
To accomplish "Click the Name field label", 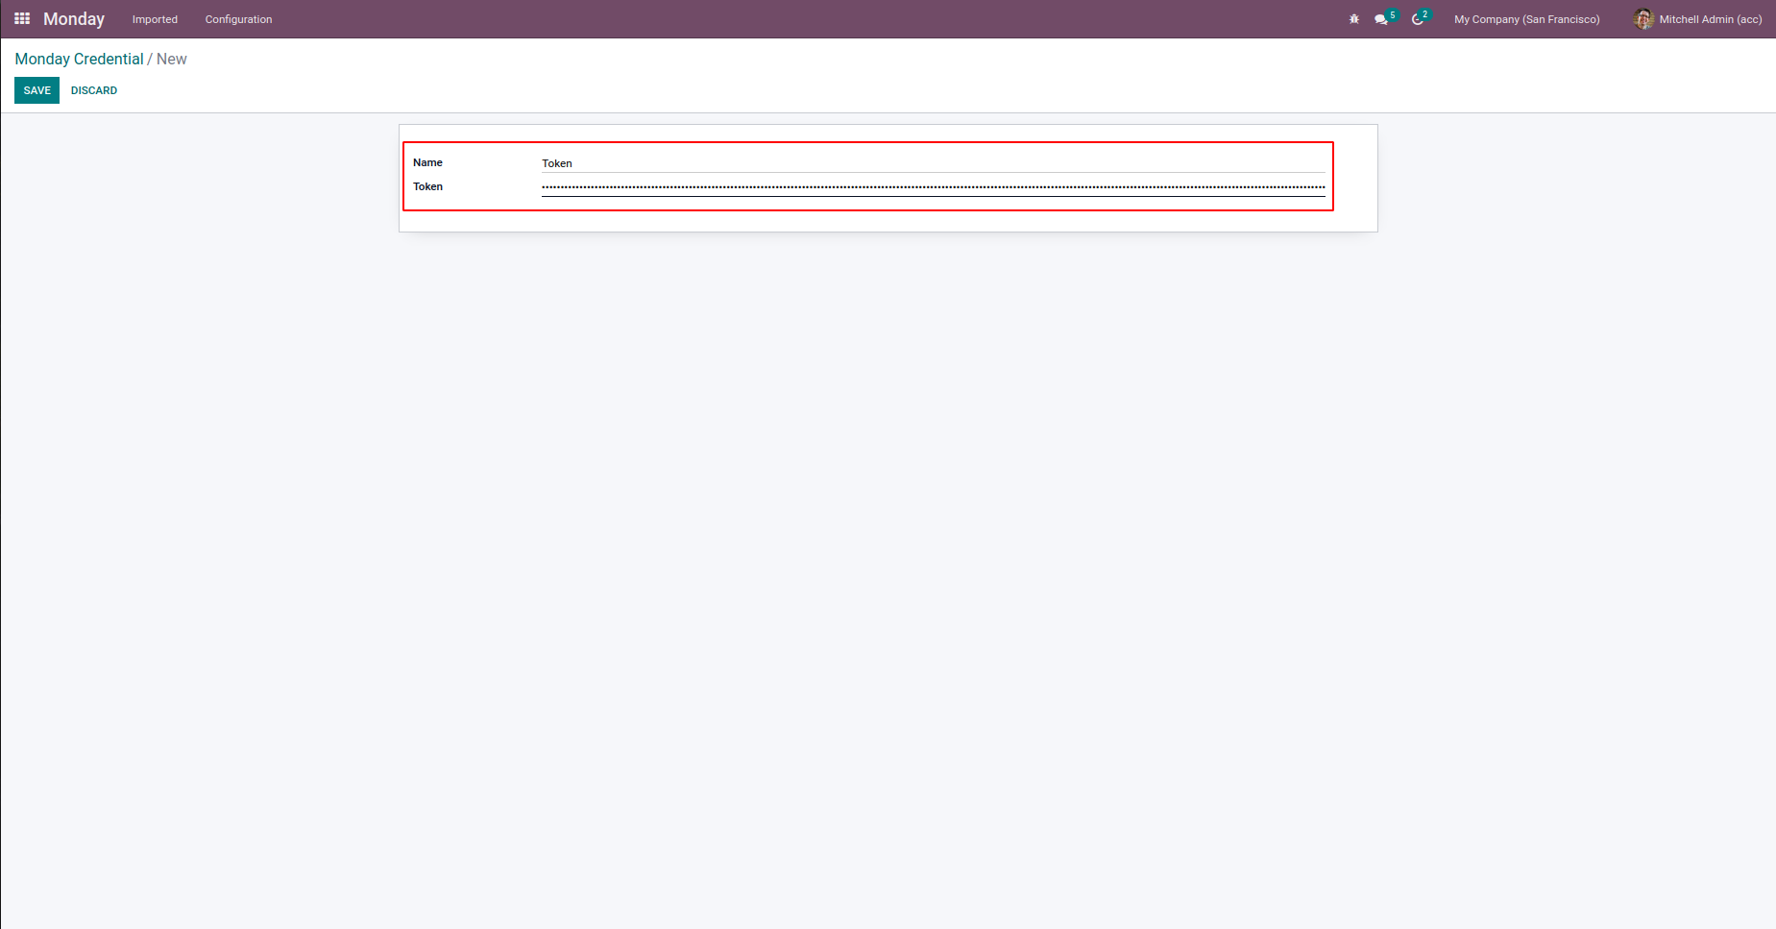I will [x=427, y=162].
